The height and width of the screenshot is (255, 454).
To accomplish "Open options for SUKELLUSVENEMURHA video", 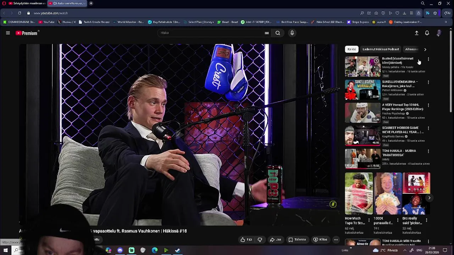I will 428,82.
